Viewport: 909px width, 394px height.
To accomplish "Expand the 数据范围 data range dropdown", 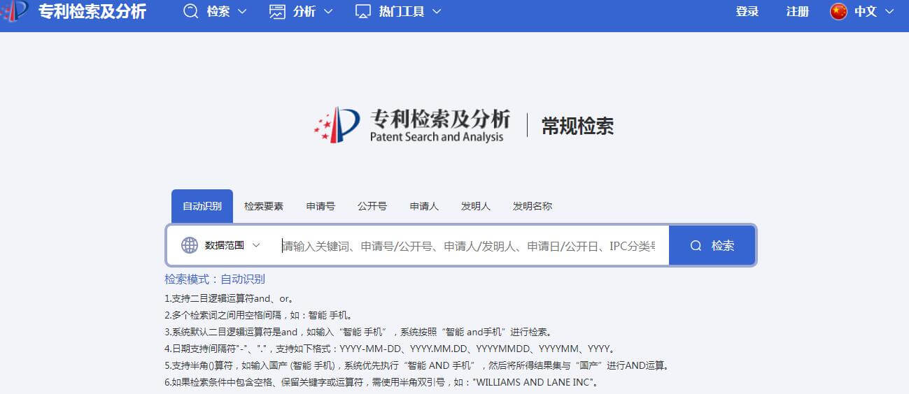I will coord(232,245).
